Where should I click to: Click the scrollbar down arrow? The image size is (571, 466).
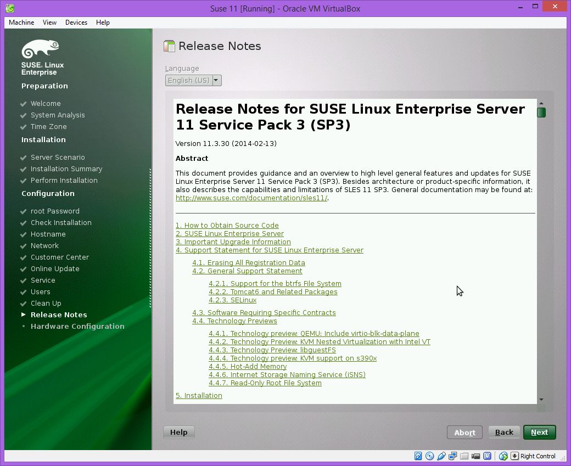click(x=541, y=400)
